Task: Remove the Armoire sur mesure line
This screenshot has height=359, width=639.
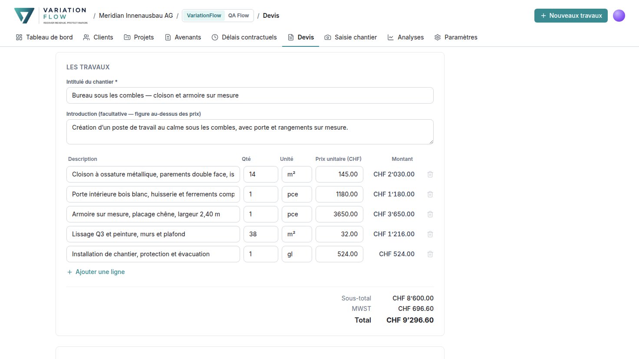Action: (x=430, y=214)
